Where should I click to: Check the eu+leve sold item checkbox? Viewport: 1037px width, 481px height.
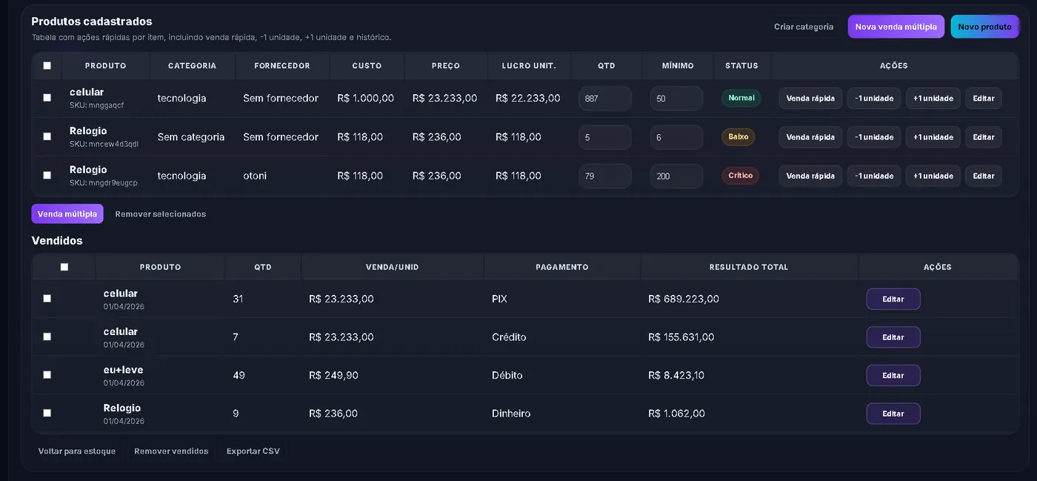coord(47,375)
